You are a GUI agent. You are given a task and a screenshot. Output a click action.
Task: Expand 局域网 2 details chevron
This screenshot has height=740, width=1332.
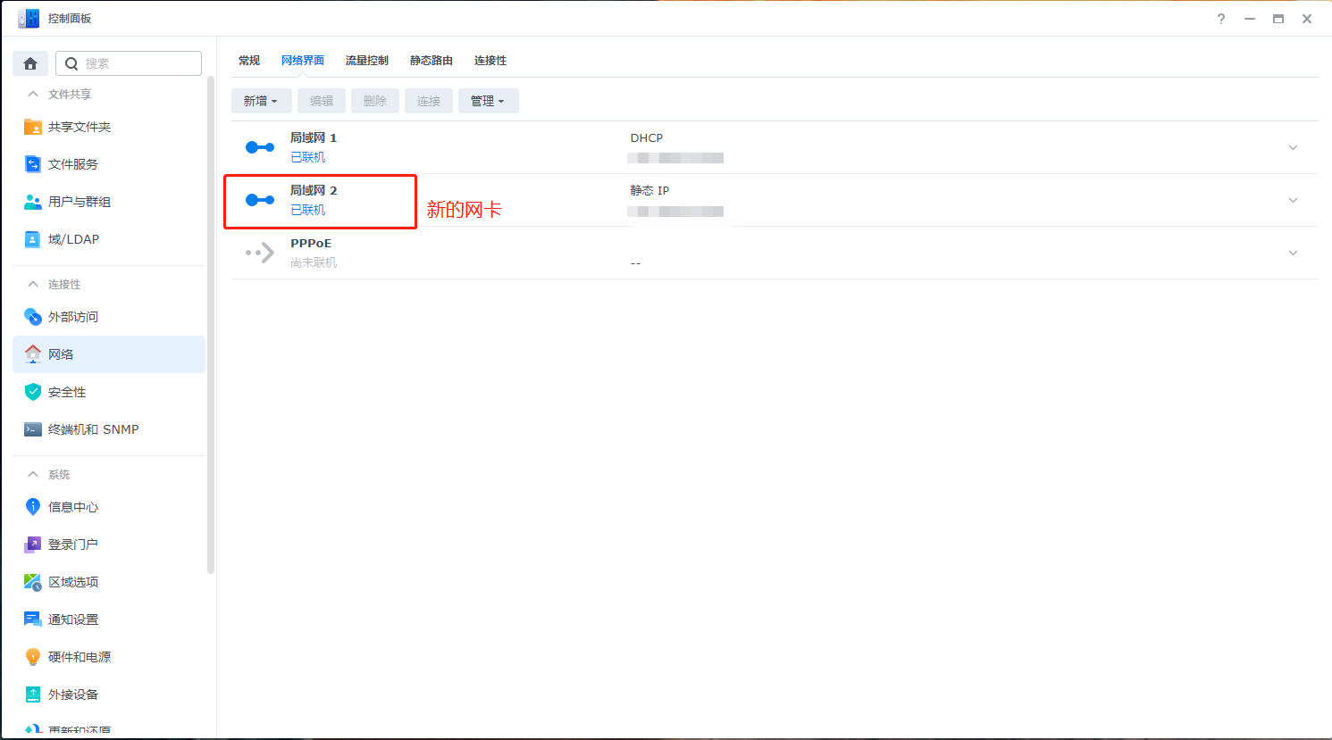[1293, 200]
